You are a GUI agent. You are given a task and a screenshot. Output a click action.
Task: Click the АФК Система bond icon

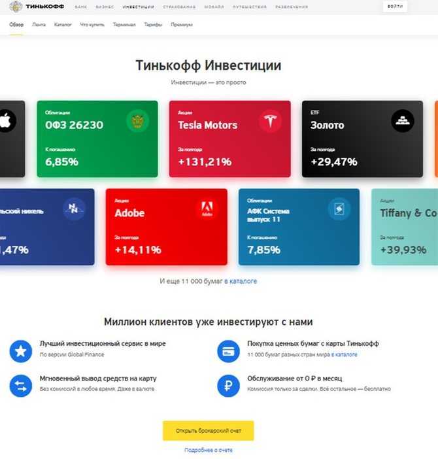pos(339,209)
